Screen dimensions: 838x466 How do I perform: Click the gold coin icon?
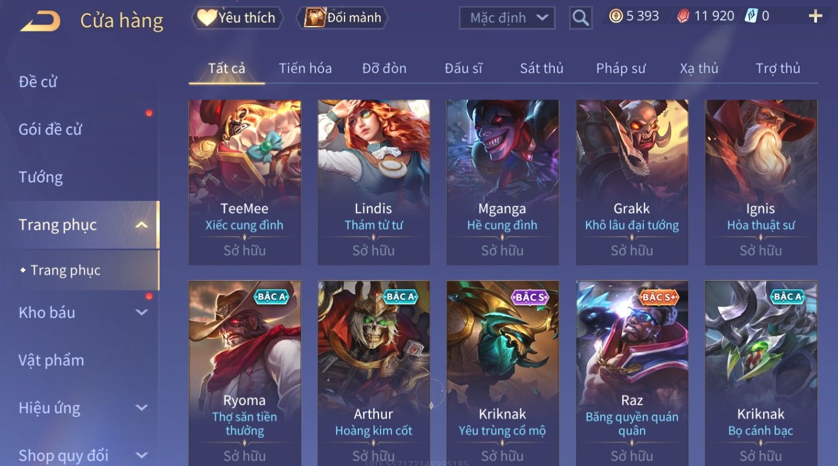point(615,16)
